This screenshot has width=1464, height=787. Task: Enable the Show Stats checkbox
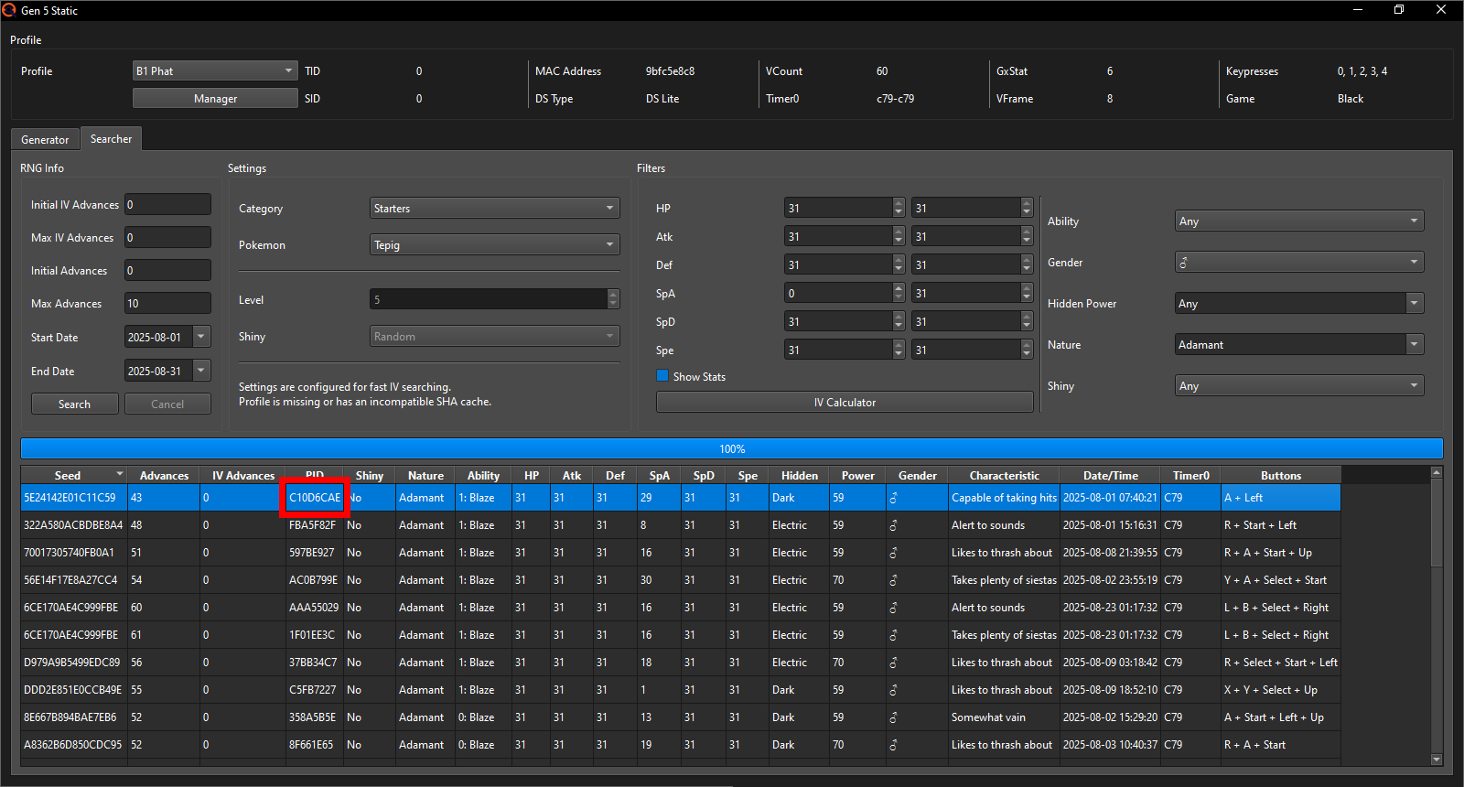(662, 376)
